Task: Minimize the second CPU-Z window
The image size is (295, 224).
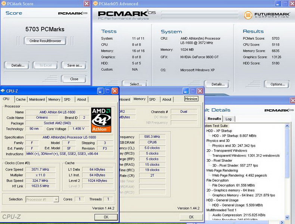Action: pos(186,91)
